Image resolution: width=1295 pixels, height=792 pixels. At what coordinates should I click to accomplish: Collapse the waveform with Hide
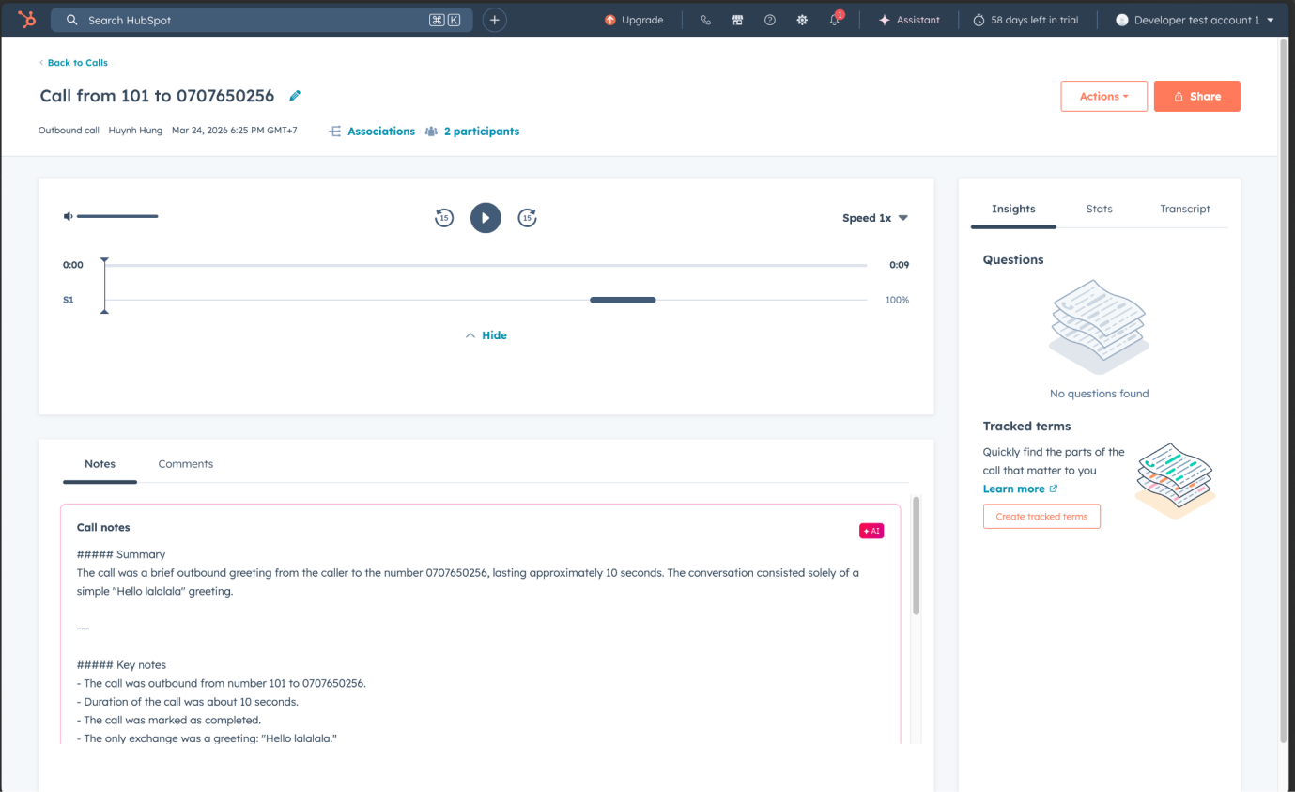tap(486, 335)
